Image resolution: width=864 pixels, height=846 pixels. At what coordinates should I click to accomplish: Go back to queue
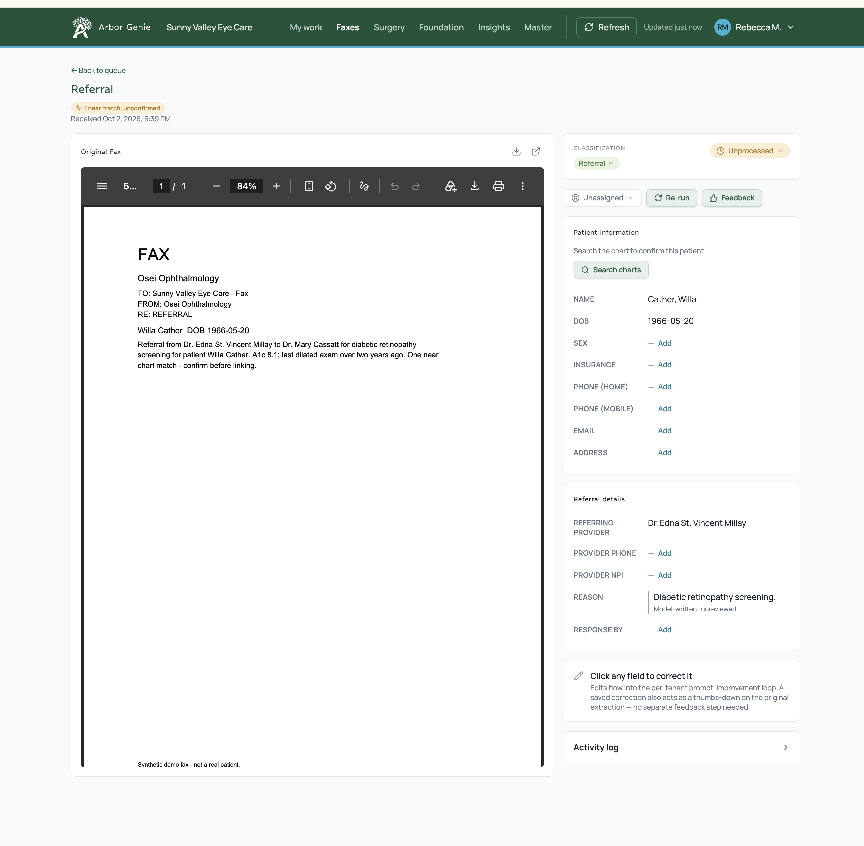[98, 70]
